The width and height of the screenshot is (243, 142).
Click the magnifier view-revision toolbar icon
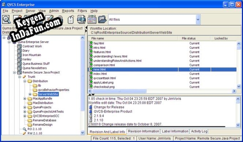click(x=6, y=20)
